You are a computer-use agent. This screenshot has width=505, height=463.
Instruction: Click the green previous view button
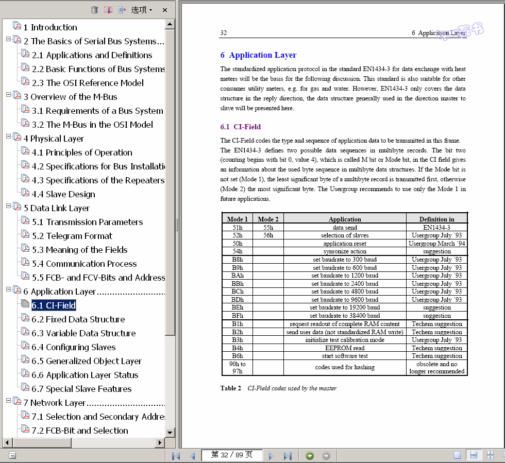point(310,456)
